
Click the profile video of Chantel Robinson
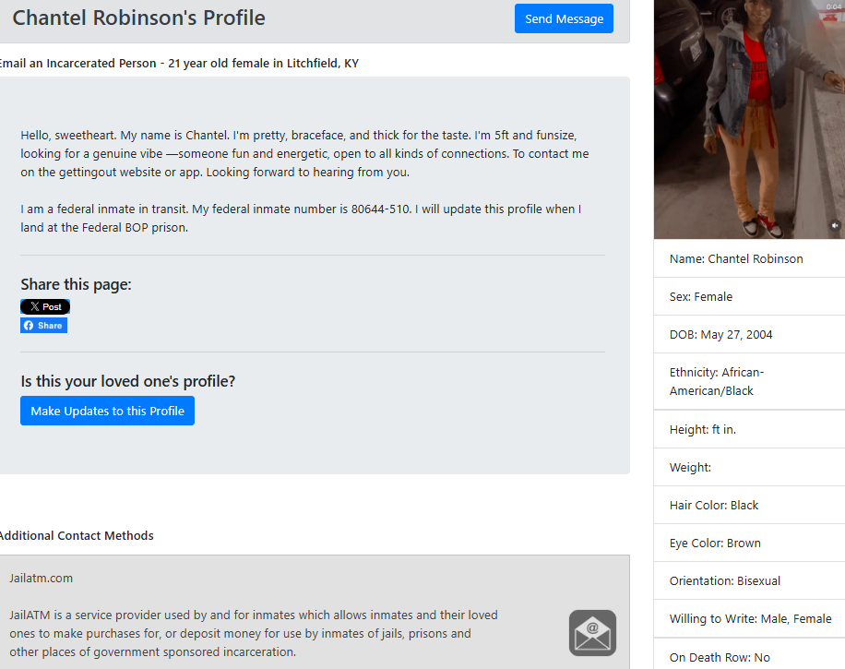(x=749, y=119)
